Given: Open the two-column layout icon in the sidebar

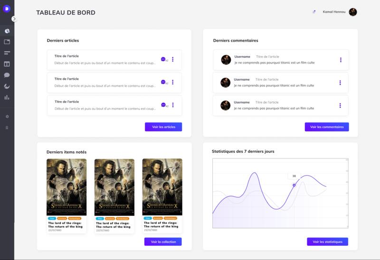Looking at the screenshot, I should (x=7, y=64).
